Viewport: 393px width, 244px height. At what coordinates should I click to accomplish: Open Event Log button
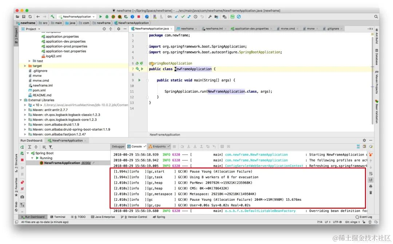coord(364,217)
